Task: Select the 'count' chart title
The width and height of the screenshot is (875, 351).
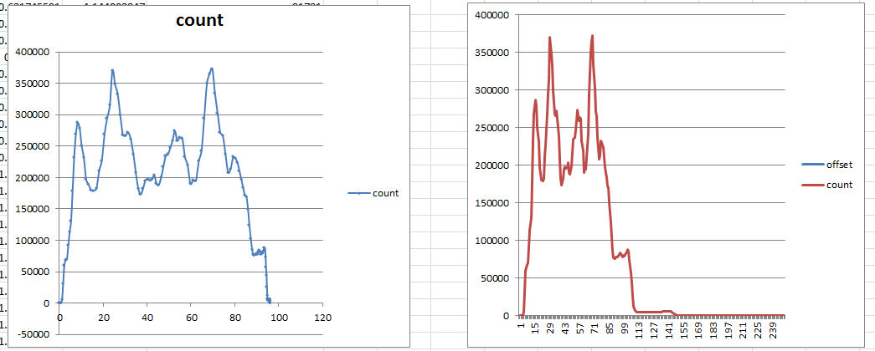Action: 200,21
